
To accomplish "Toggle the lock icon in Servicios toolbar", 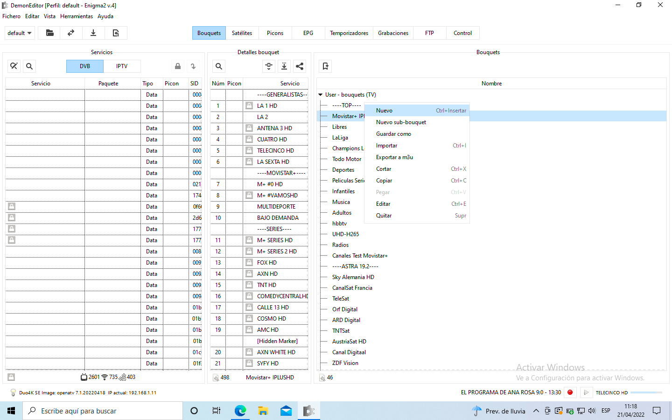I will pyautogui.click(x=178, y=66).
